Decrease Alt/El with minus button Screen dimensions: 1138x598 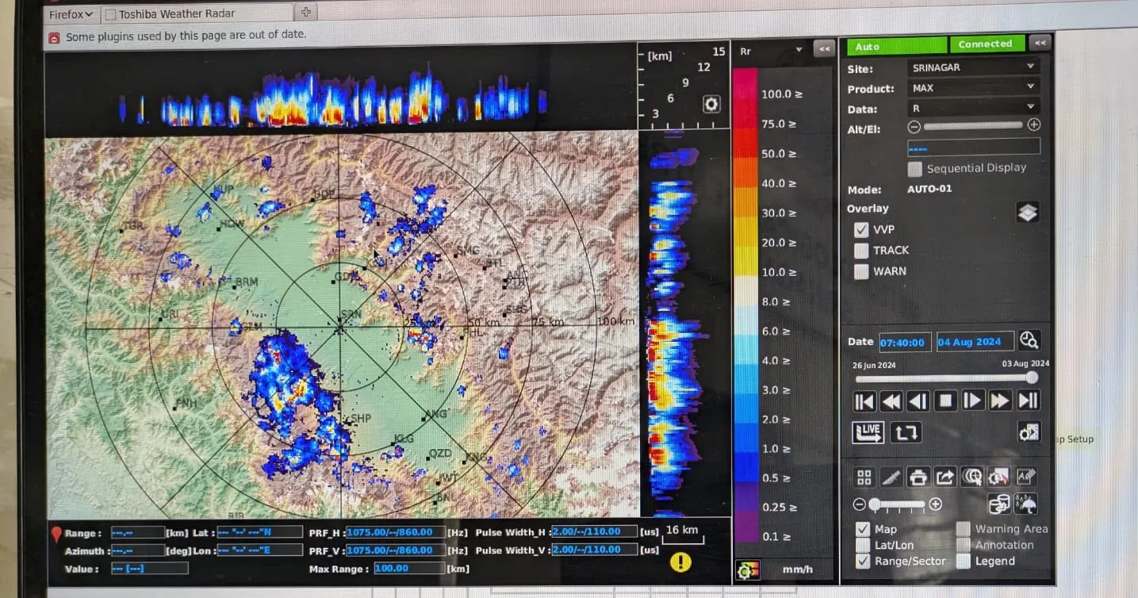[914, 126]
